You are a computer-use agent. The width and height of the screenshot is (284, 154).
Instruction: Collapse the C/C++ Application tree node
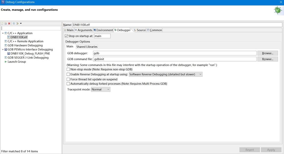point(3,33)
